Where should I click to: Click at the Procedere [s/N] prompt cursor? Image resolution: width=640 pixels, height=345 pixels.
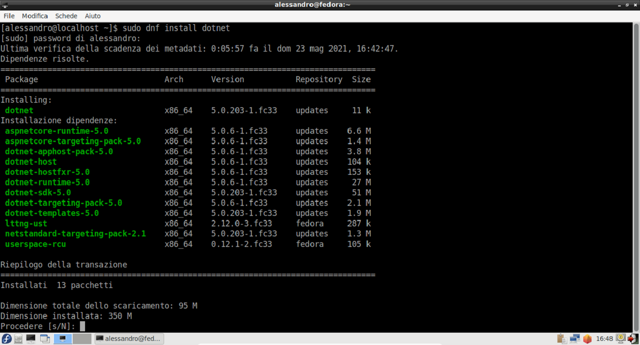coord(82,326)
